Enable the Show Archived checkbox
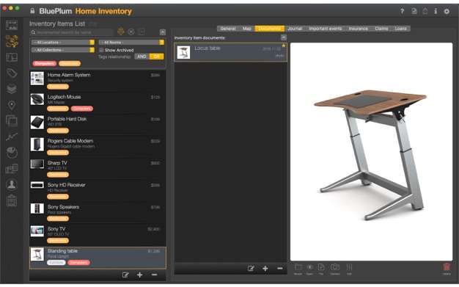Image resolution: width=459 pixels, height=287 pixels. click(101, 50)
